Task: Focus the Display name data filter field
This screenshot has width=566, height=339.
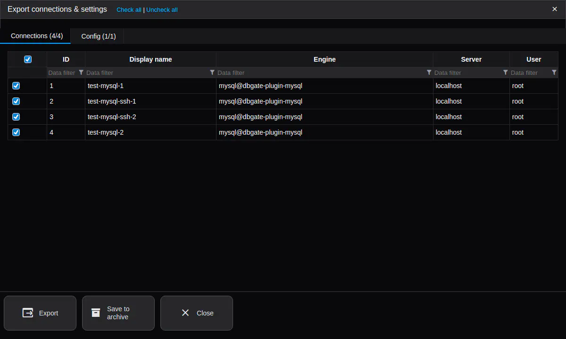Action: (x=146, y=73)
